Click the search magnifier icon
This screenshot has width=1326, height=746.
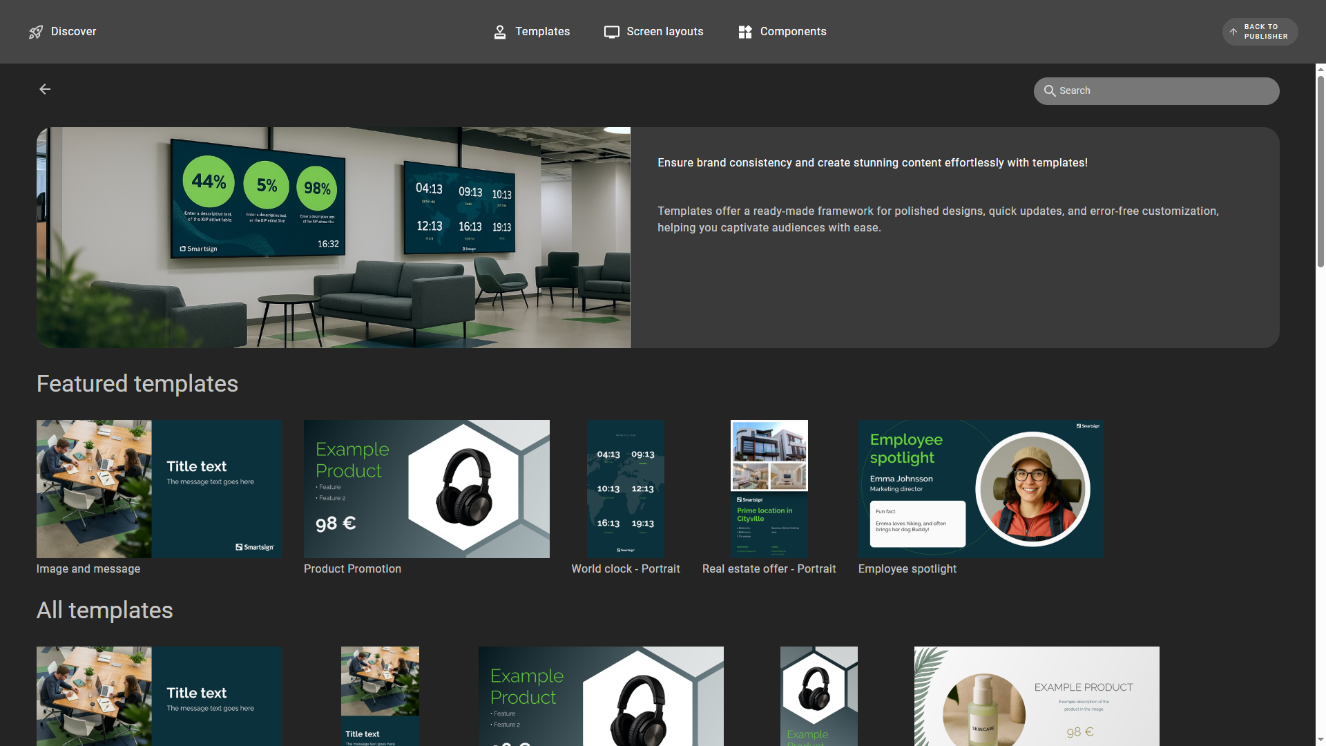[1050, 90]
